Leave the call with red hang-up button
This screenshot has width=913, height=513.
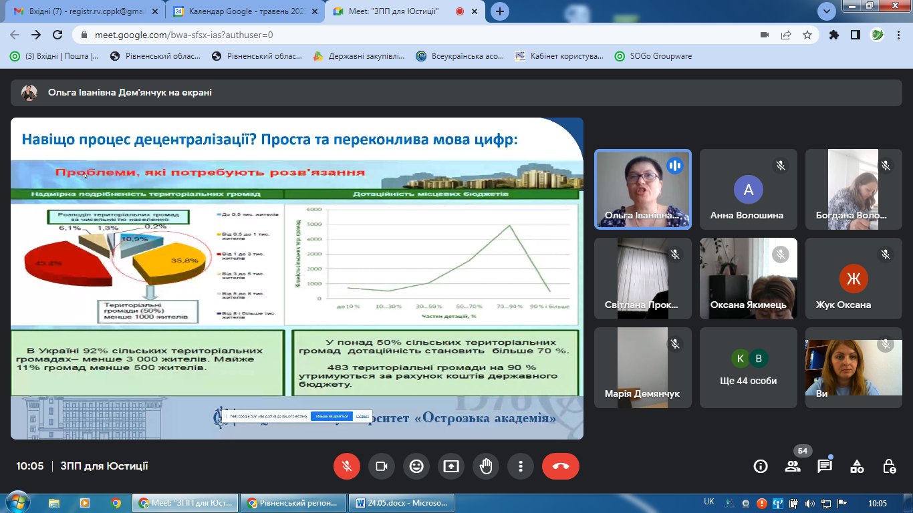(560, 466)
